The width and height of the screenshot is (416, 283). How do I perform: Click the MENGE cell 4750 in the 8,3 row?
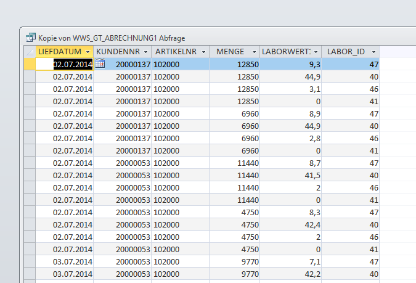[x=235, y=212]
